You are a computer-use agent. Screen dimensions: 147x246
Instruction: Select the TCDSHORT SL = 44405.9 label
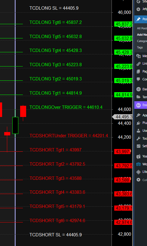click(56, 235)
